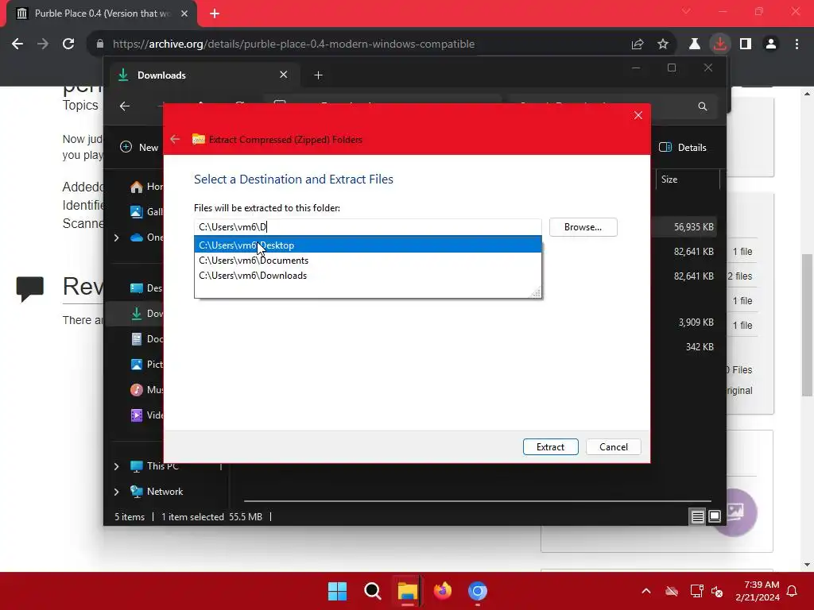Select the Purble Place 0.4 browser tab
Screen dimensions: 814x610
[102, 14]
